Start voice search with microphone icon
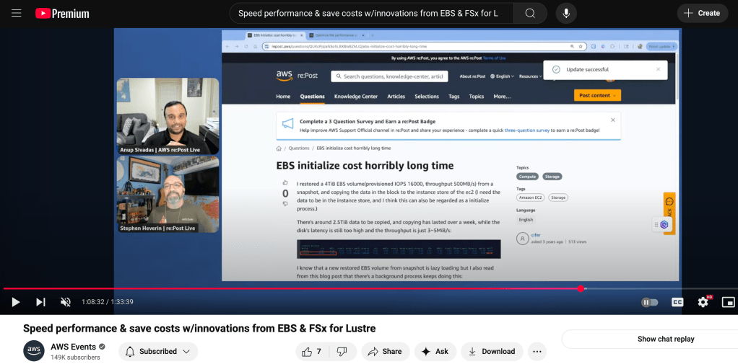The image size is (738, 364). pos(566,13)
